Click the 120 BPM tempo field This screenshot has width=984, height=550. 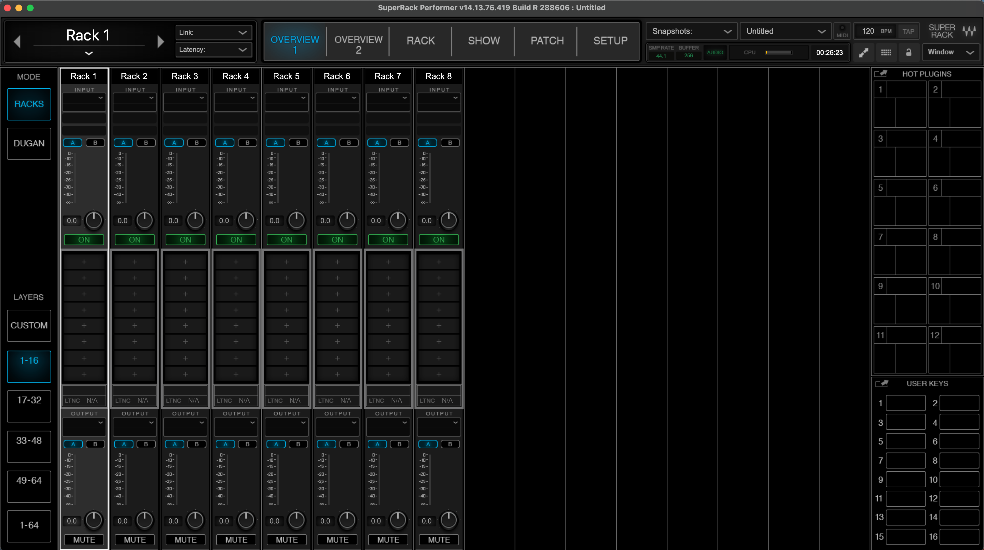[875, 31]
